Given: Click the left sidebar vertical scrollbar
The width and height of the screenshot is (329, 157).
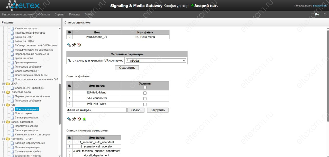Looking at the screenshot, I should coord(60,104).
